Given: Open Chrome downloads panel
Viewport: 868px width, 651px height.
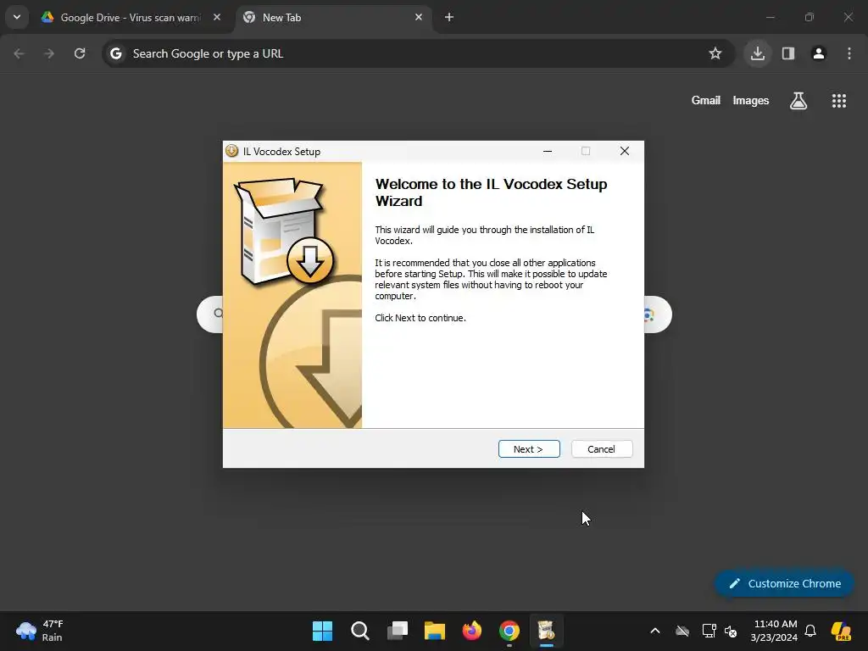Looking at the screenshot, I should 757,53.
